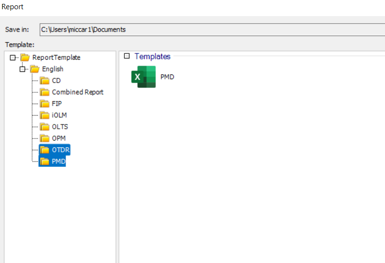Click the English folder icon
The width and height of the screenshot is (385, 263).
pos(35,69)
